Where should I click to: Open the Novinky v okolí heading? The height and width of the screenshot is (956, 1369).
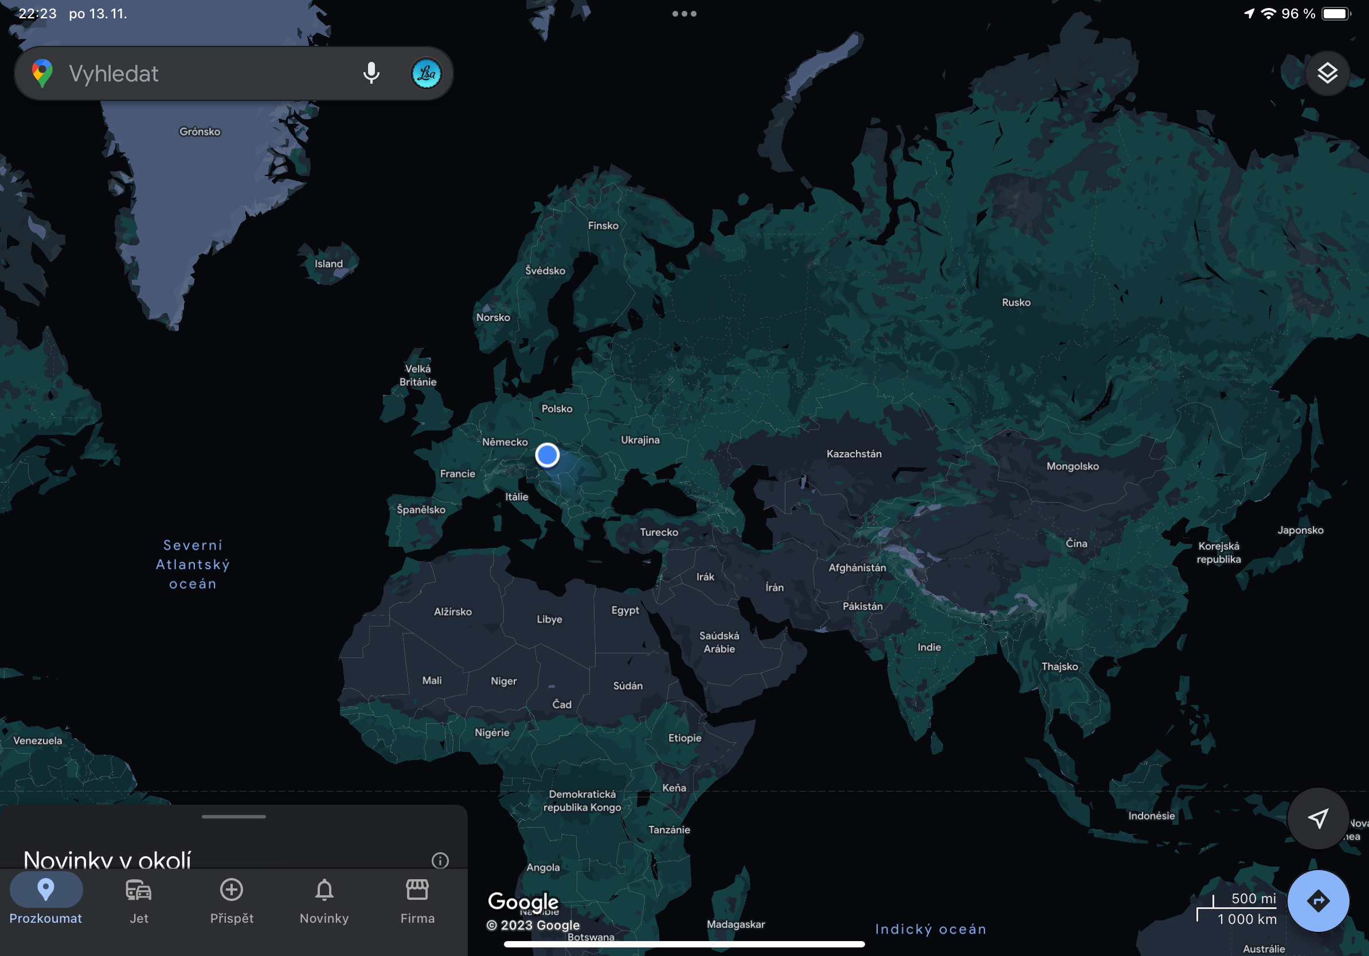coord(107,859)
